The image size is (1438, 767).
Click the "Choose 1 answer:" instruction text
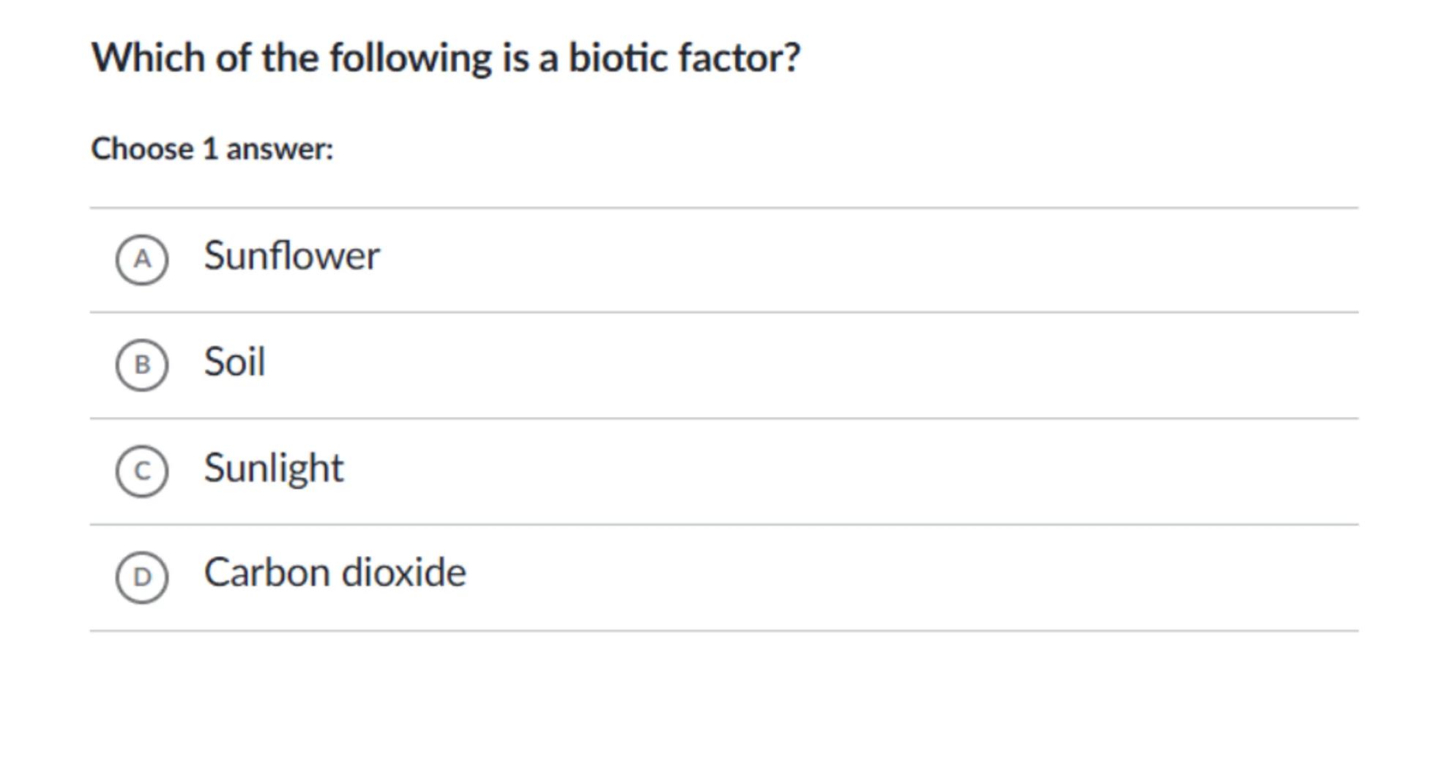(212, 149)
